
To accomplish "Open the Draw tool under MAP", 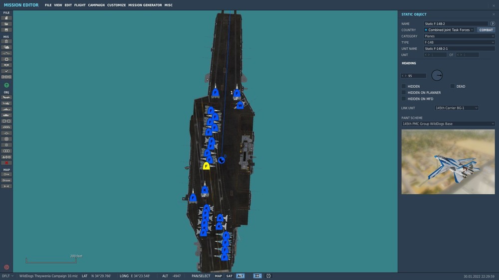I will (x=6, y=180).
